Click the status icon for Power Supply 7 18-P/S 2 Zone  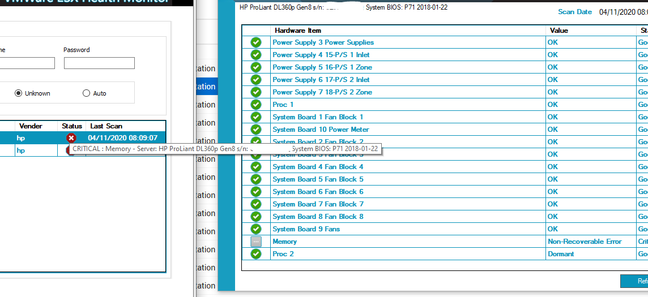coord(256,92)
